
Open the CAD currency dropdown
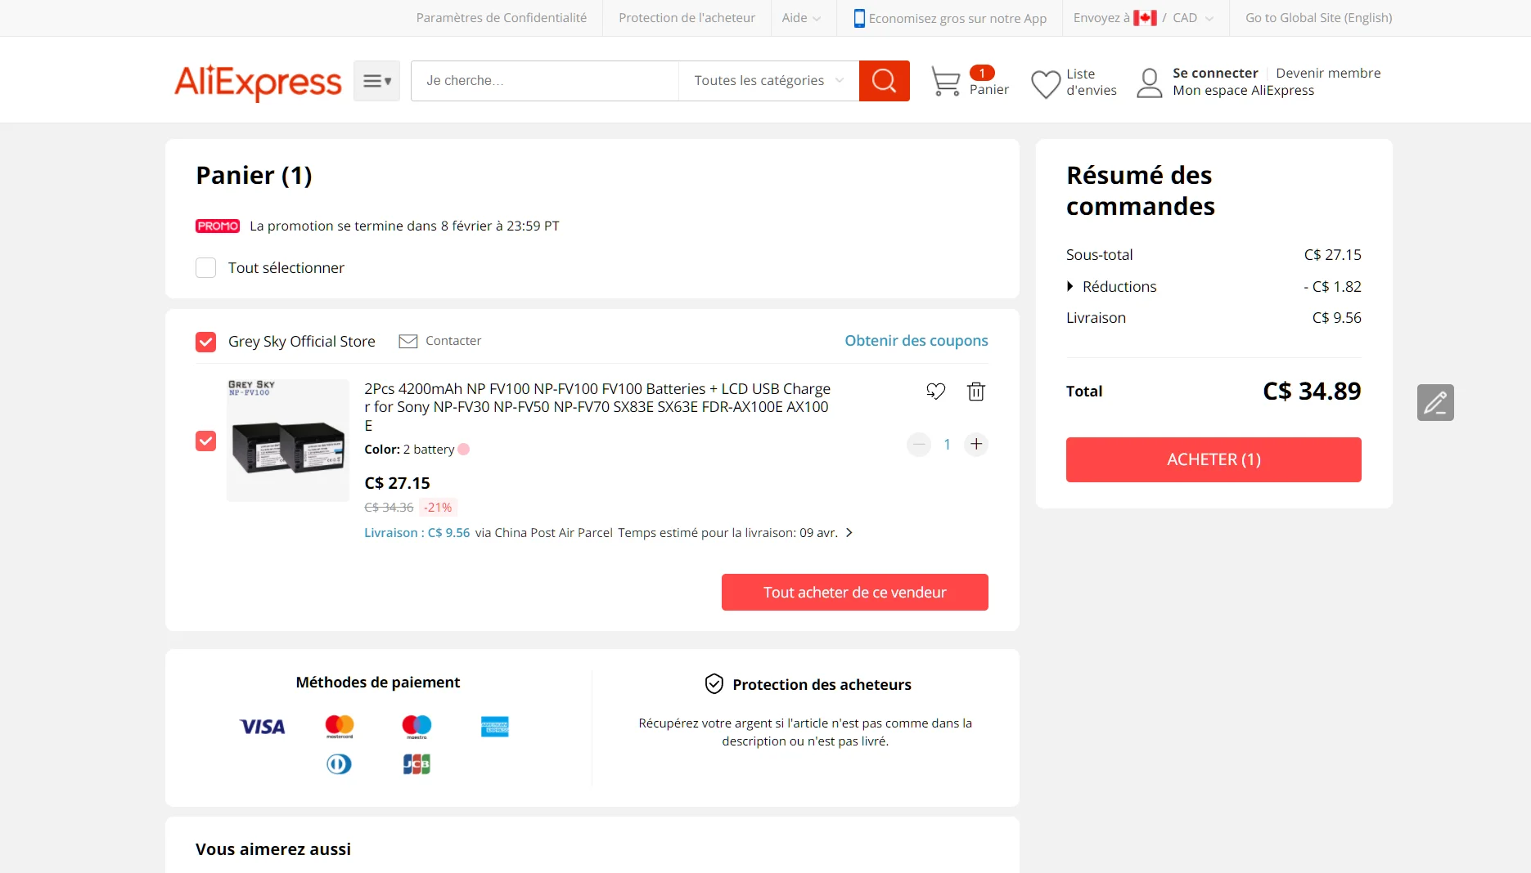coord(1193,18)
